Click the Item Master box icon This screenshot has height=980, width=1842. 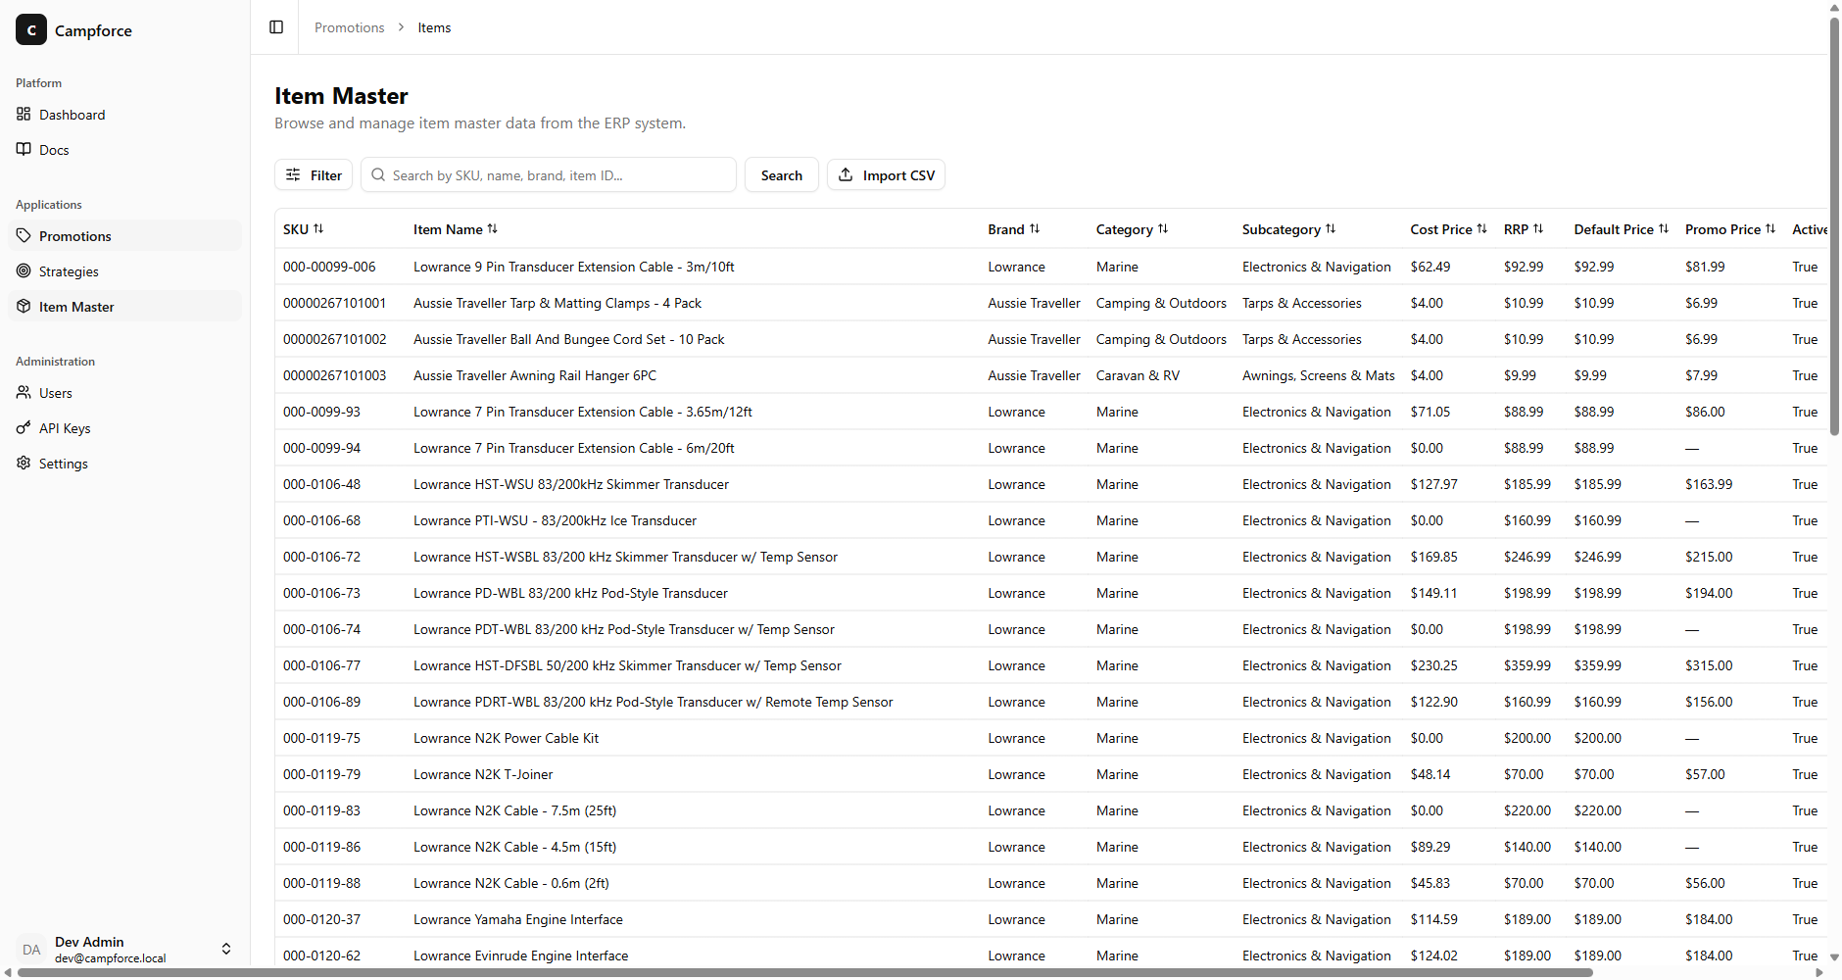click(x=24, y=307)
